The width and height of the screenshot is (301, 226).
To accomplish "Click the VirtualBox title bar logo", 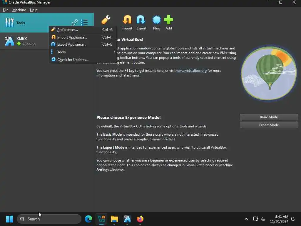I will click(x=5, y=2).
